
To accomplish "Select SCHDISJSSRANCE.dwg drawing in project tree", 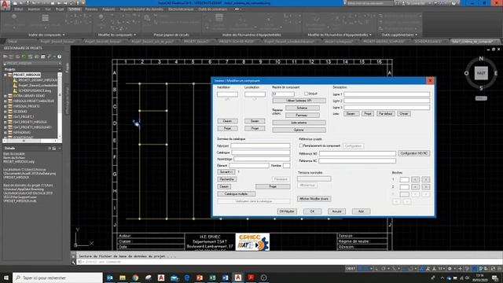I will point(35,91).
